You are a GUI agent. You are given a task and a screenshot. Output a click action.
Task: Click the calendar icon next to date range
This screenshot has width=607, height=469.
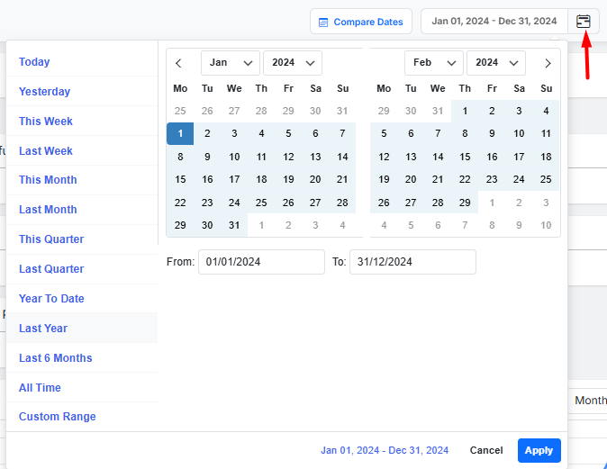[x=584, y=22]
